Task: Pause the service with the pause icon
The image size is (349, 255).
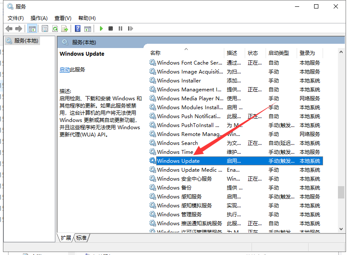Action: [x=120, y=28]
